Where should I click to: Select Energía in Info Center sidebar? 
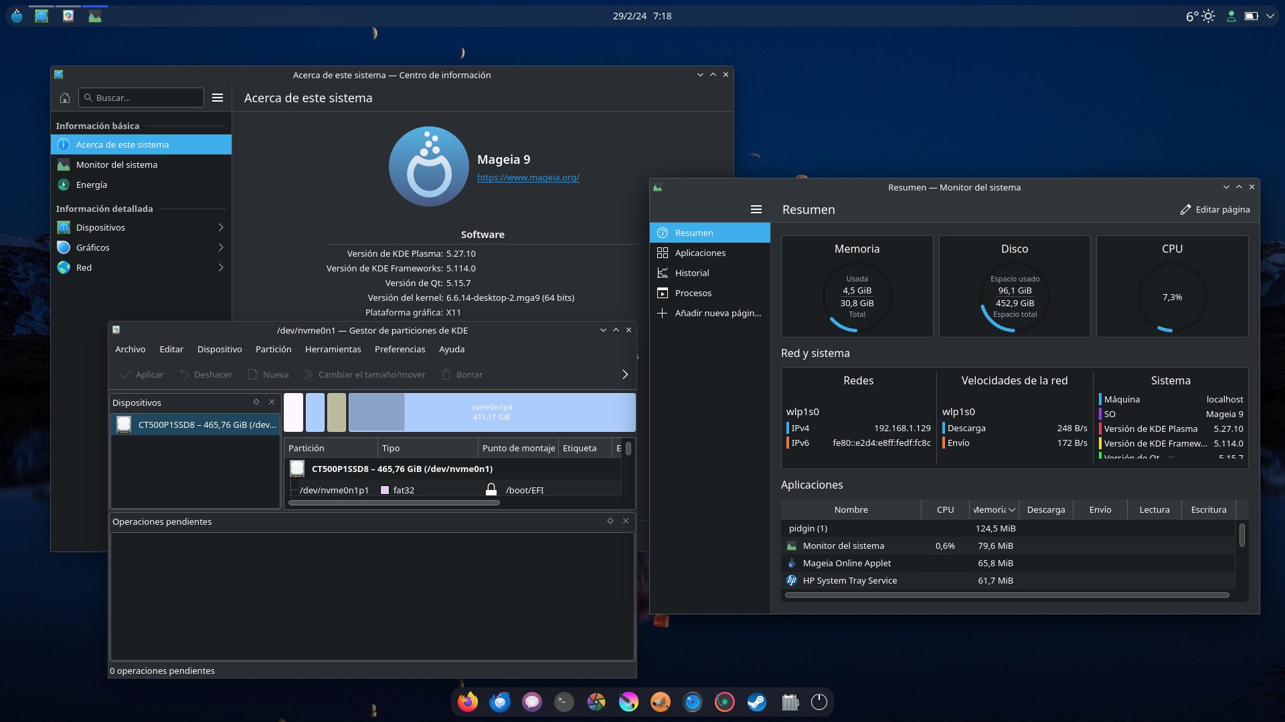click(141, 185)
